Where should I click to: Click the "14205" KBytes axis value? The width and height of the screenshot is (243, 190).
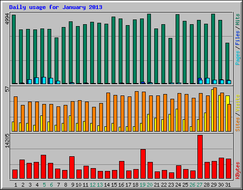[x=7, y=141]
